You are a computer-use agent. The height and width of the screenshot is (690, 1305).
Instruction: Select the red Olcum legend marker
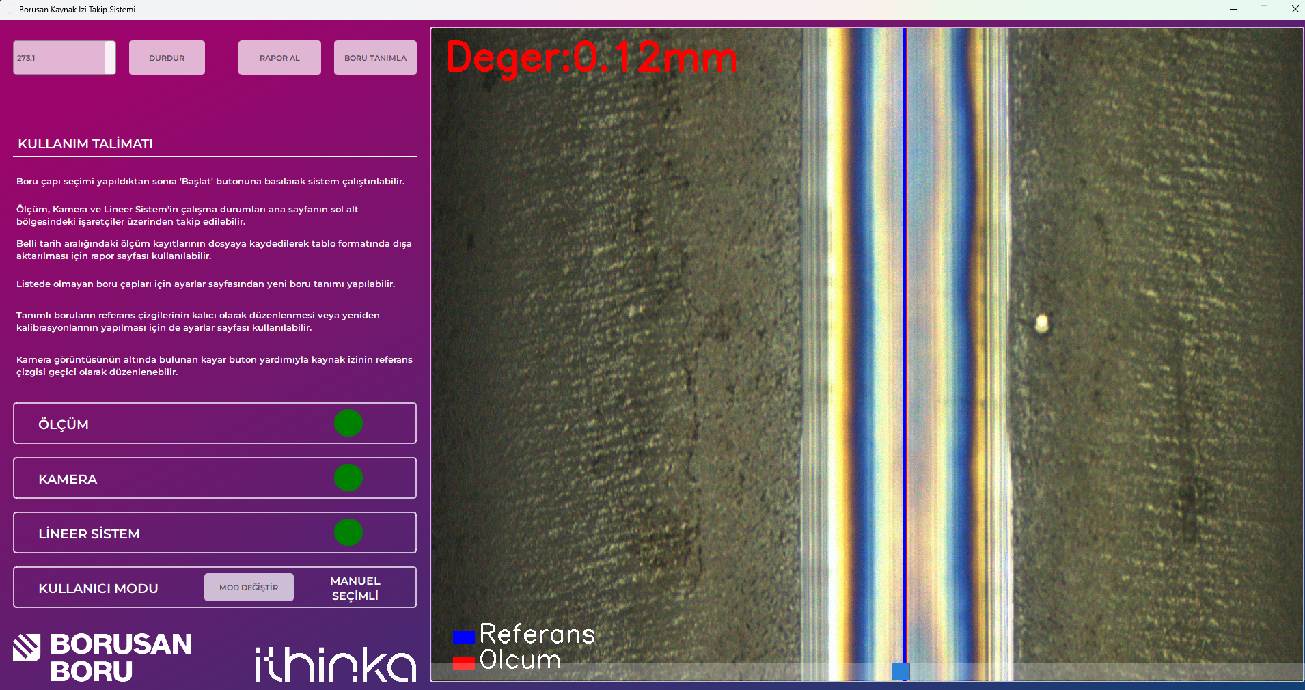click(465, 662)
